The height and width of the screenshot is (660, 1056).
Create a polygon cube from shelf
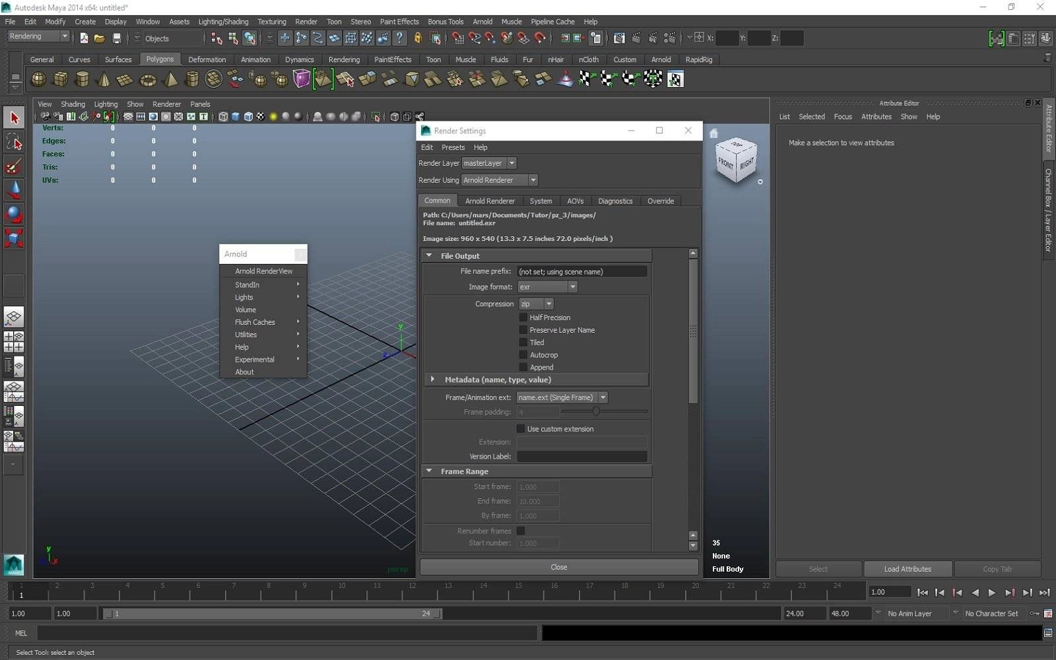[61, 80]
